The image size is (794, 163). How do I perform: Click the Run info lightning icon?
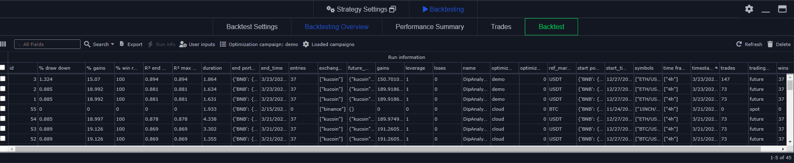click(x=150, y=44)
